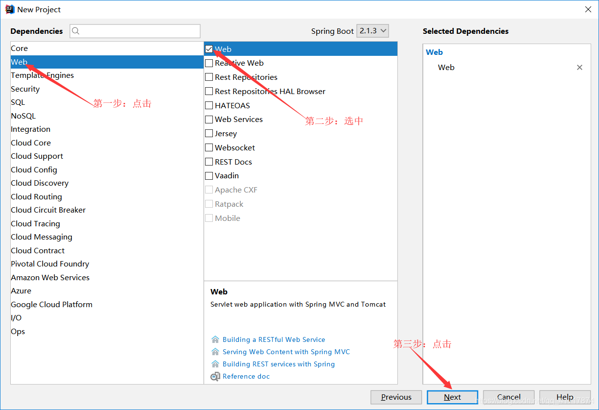Open the Reference doc link

click(x=246, y=376)
